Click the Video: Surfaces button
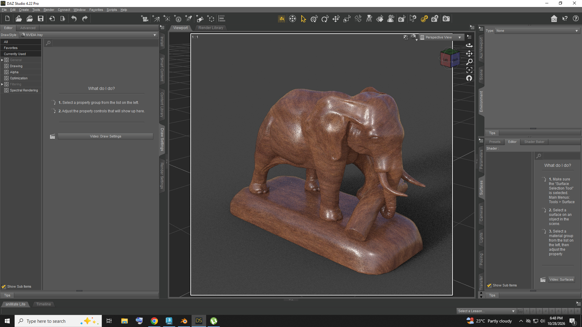The image size is (582, 327). tap(561, 279)
